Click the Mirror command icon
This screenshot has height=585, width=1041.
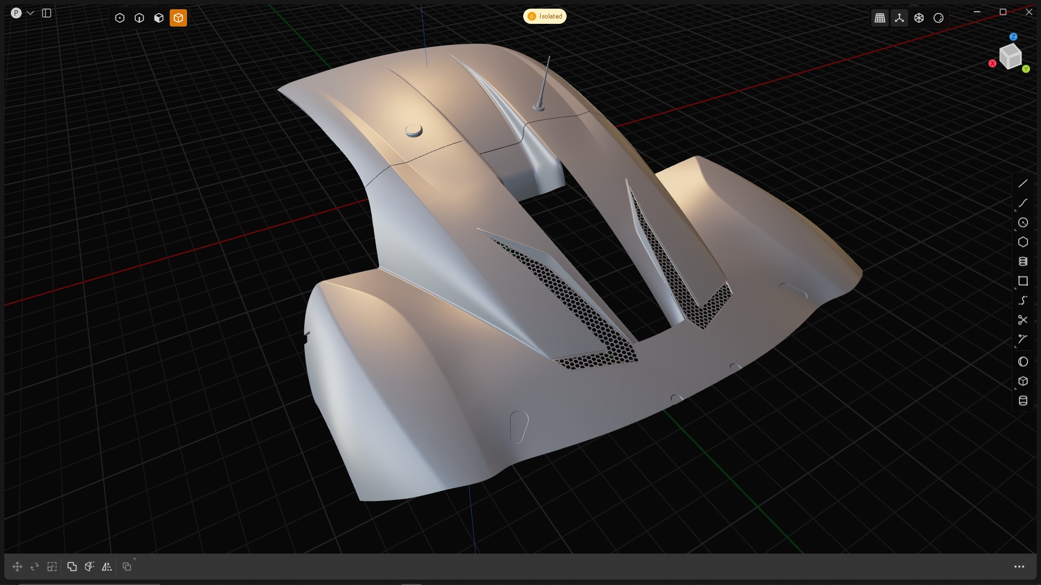click(x=107, y=567)
